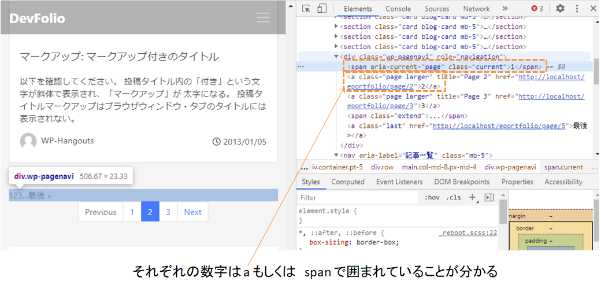This screenshot has width=601, height=281.
Task: Click the red error count badge
Action: click(x=537, y=9)
